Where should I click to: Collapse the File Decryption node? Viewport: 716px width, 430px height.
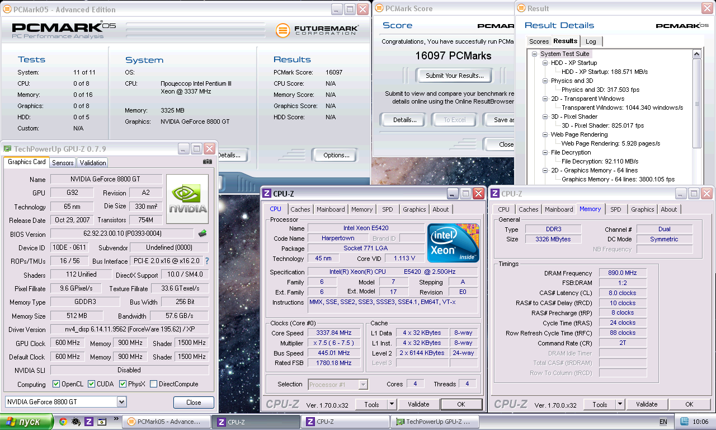(x=545, y=152)
